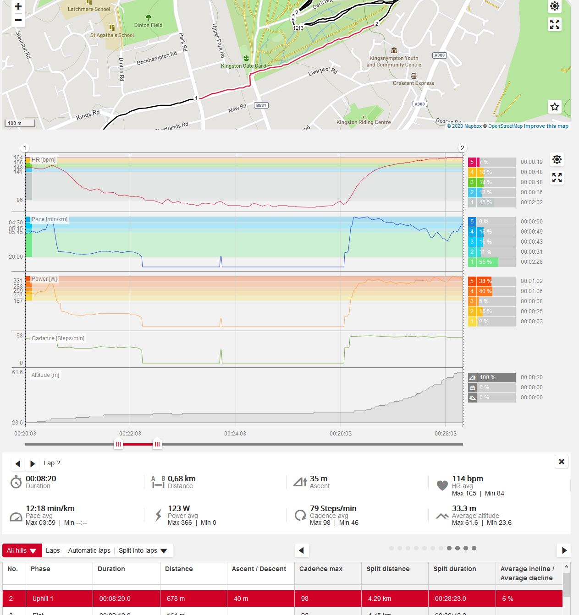
Task: Open map settings gear
Action: tap(555, 6)
